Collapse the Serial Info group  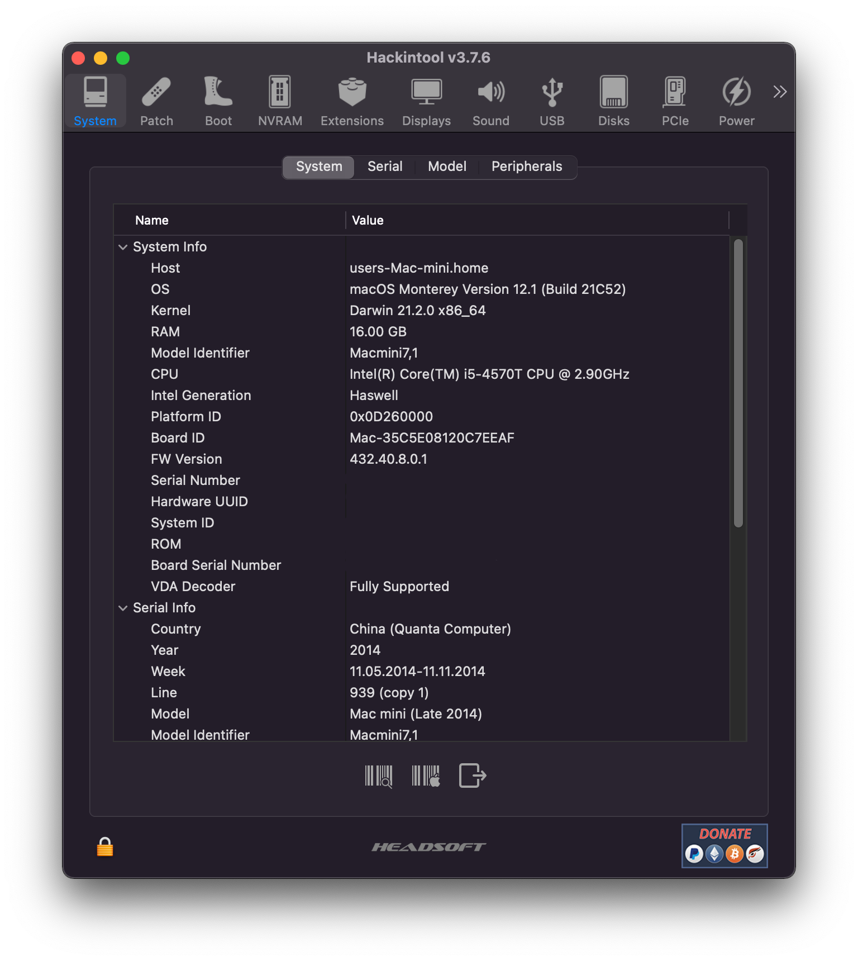pyautogui.click(x=123, y=608)
